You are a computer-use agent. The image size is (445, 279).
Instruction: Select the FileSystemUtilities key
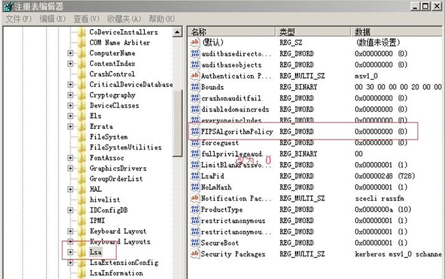pyautogui.click(x=125, y=147)
